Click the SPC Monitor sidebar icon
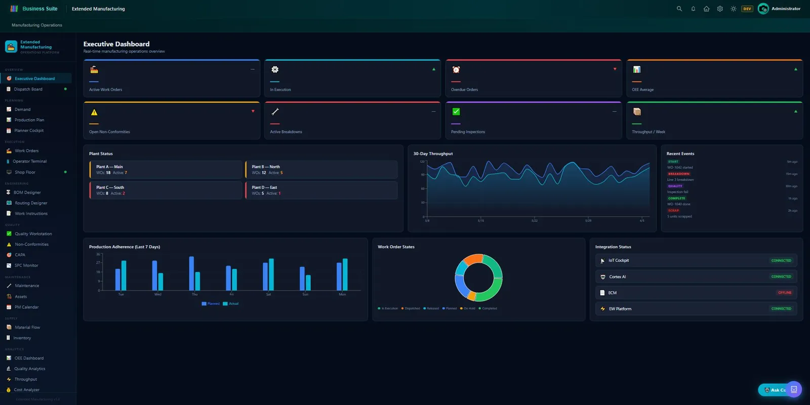 coord(9,265)
